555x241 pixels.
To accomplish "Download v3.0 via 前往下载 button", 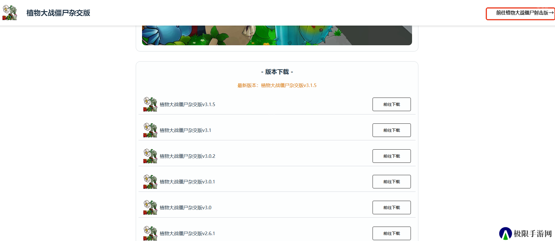I will click(x=391, y=207).
